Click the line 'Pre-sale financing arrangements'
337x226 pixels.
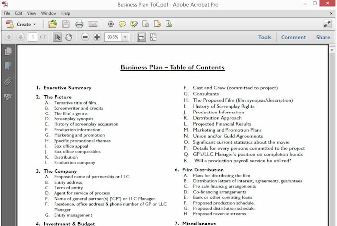[225, 186]
